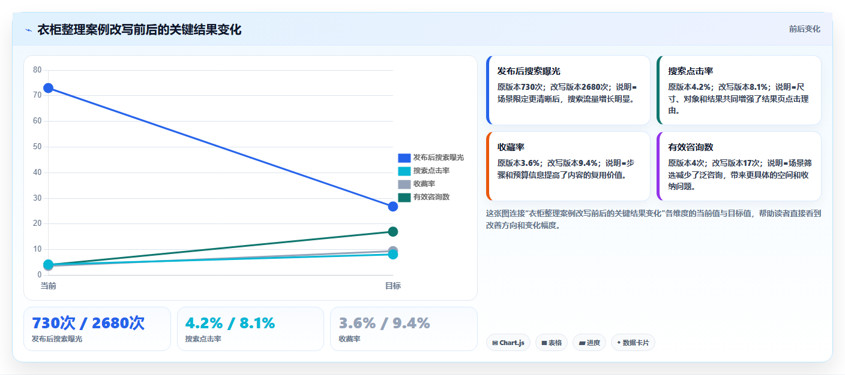Click the 4.2% / 8.1% stat tile
Viewport: 845px width, 375px height.
pyautogui.click(x=250, y=329)
